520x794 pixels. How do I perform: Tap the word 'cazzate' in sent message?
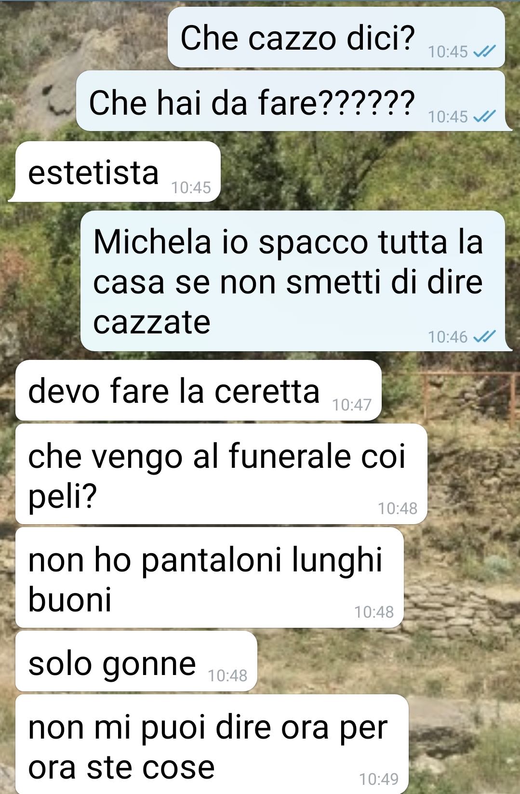pos(152,322)
